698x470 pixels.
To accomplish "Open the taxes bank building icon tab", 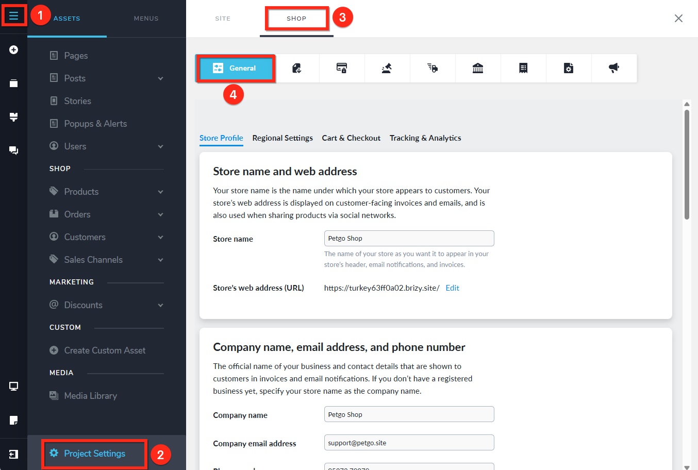I will 478,68.
